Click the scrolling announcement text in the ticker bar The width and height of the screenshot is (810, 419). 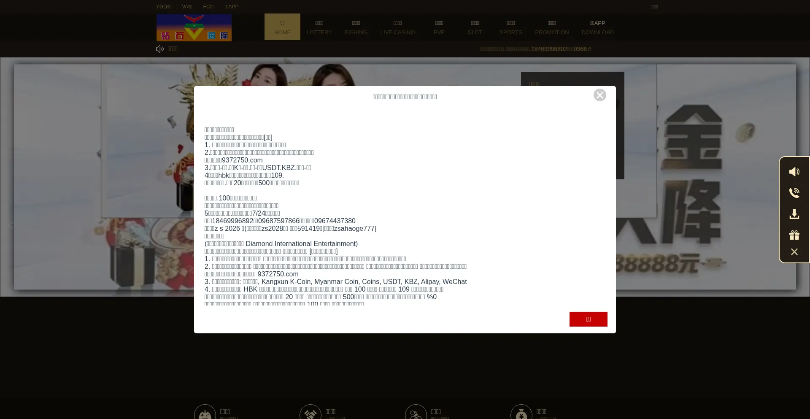click(535, 49)
